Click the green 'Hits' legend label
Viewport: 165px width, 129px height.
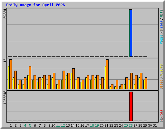click(x=161, y=13)
